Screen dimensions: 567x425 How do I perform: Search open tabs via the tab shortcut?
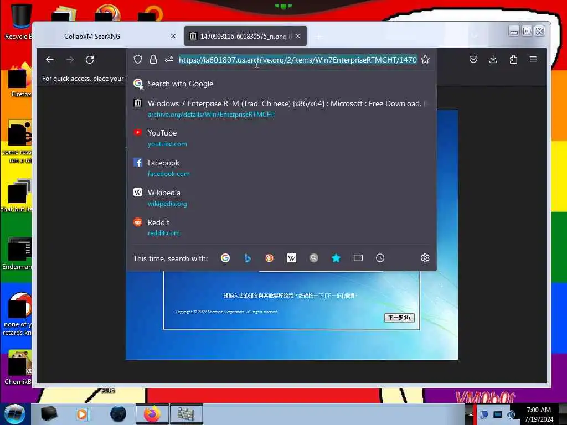[358, 258]
